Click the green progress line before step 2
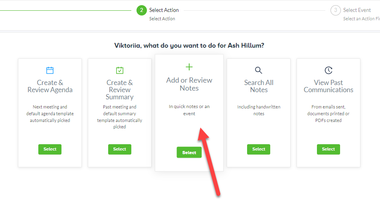Viewport: 380px width, 203px height. tap(65, 11)
